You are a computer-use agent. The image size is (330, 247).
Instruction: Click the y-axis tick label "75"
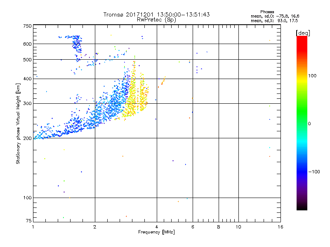tap(28, 221)
